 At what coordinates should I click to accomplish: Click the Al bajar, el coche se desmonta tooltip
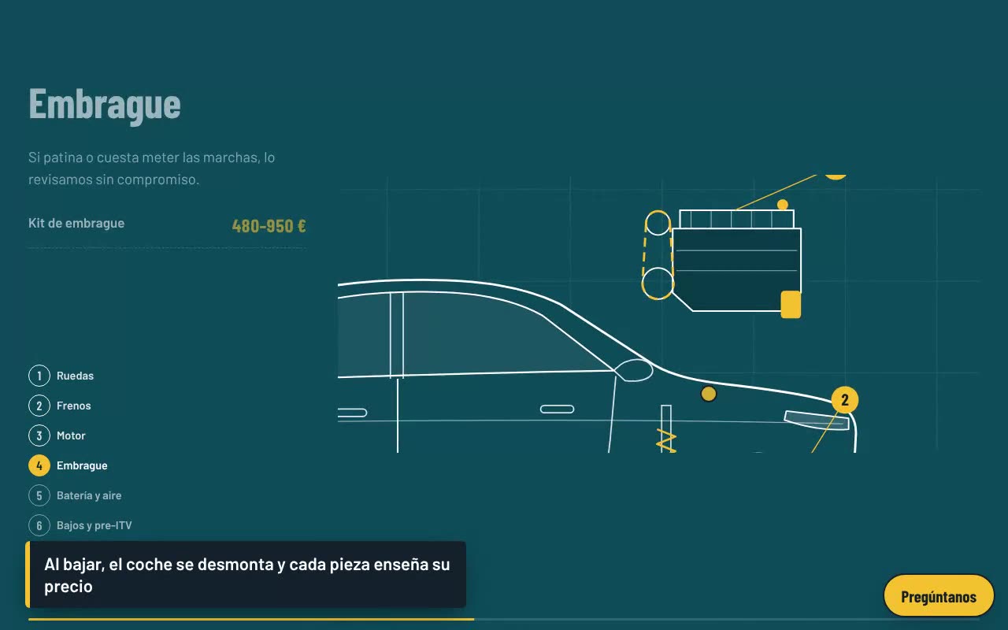click(246, 575)
